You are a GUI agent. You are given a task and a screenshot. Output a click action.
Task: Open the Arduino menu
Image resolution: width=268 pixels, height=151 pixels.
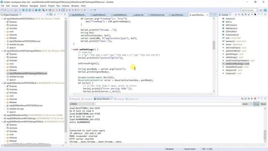[66, 6]
